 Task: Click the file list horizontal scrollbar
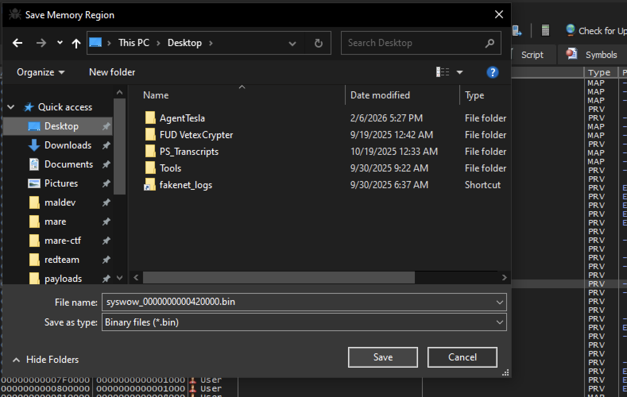pos(279,278)
